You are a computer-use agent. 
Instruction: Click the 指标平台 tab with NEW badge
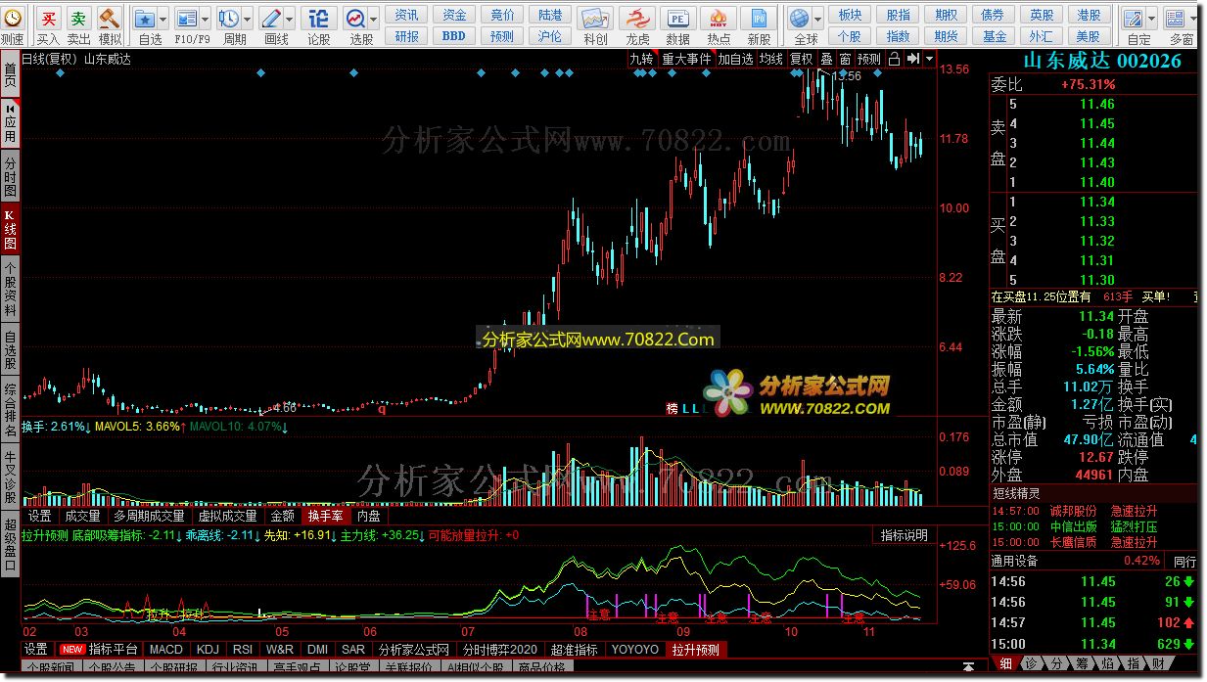(x=99, y=649)
